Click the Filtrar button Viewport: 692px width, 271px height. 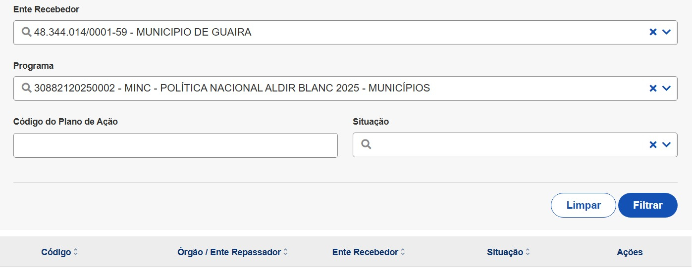[647, 205]
